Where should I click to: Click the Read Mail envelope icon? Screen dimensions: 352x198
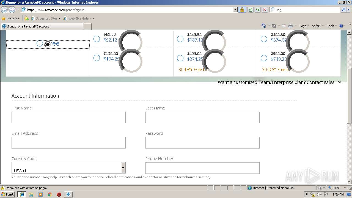(x=284, y=26)
